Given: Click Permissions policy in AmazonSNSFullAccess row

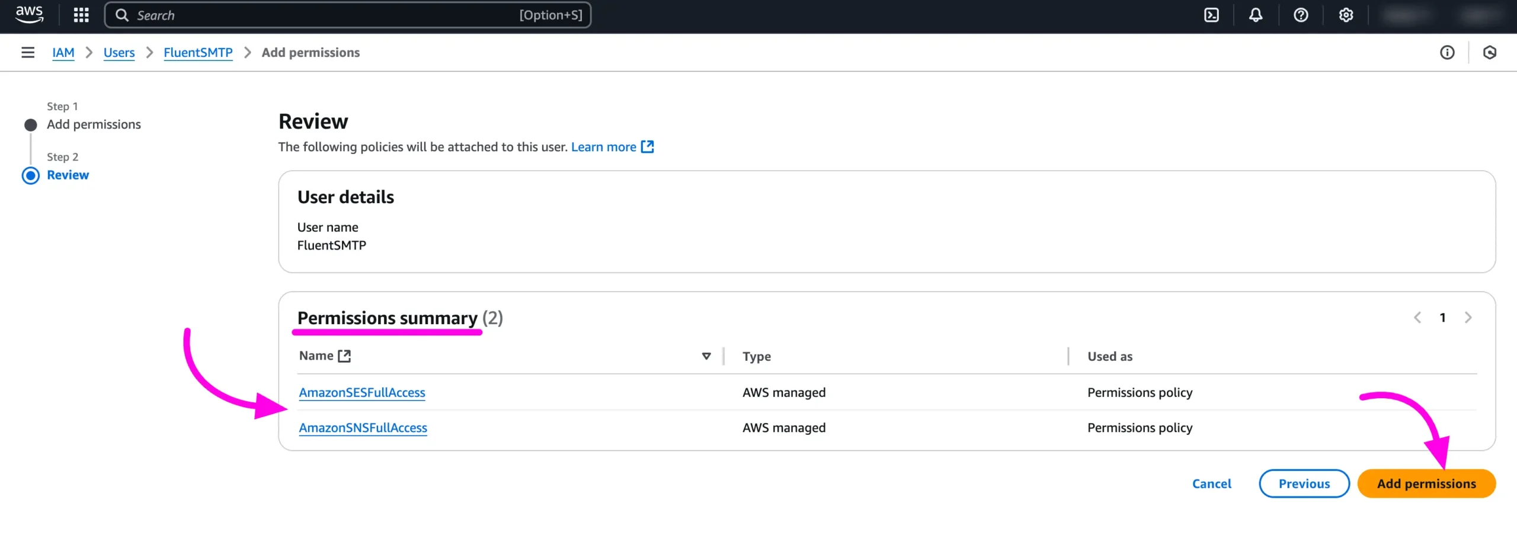Looking at the screenshot, I should click(1140, 427).
